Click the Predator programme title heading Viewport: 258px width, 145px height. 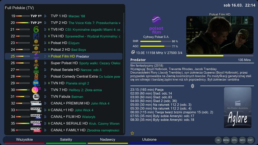coord(138,60)
